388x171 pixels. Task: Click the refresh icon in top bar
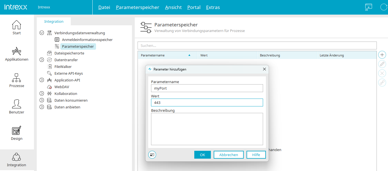tap(384, 7)
